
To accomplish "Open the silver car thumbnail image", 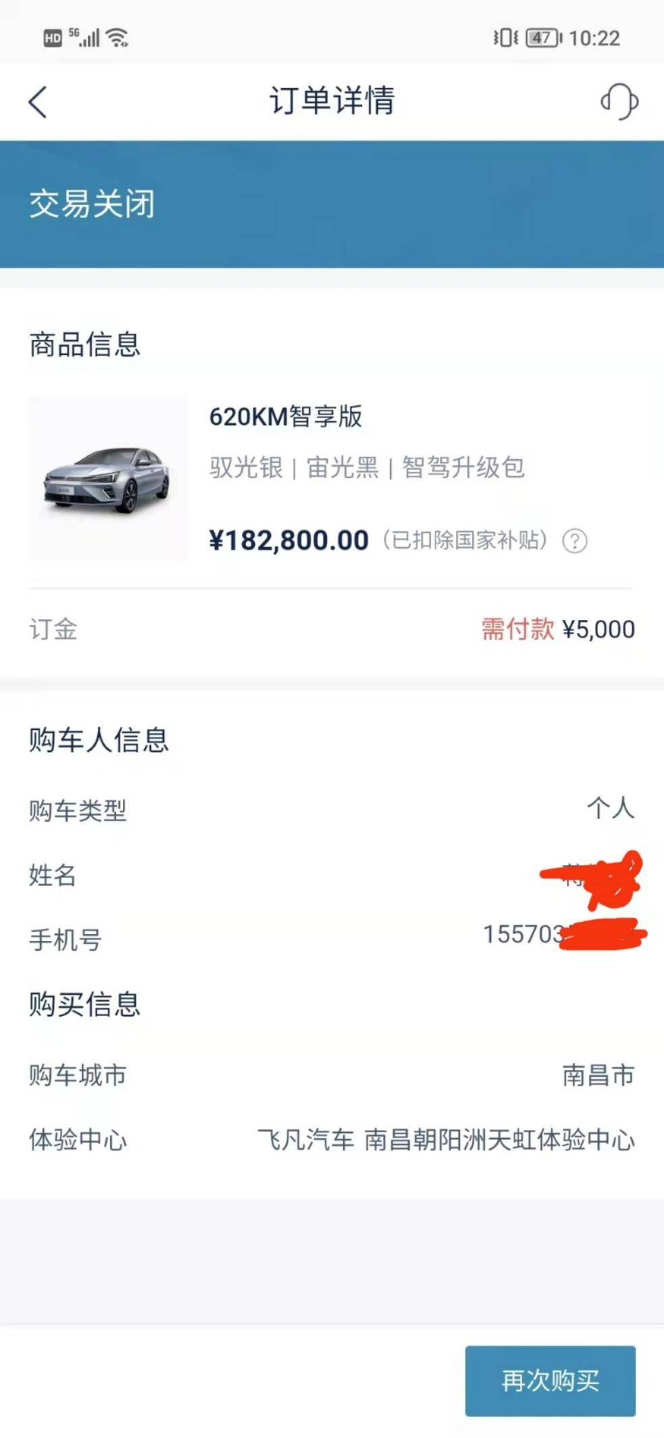I will tap(108, 479).
